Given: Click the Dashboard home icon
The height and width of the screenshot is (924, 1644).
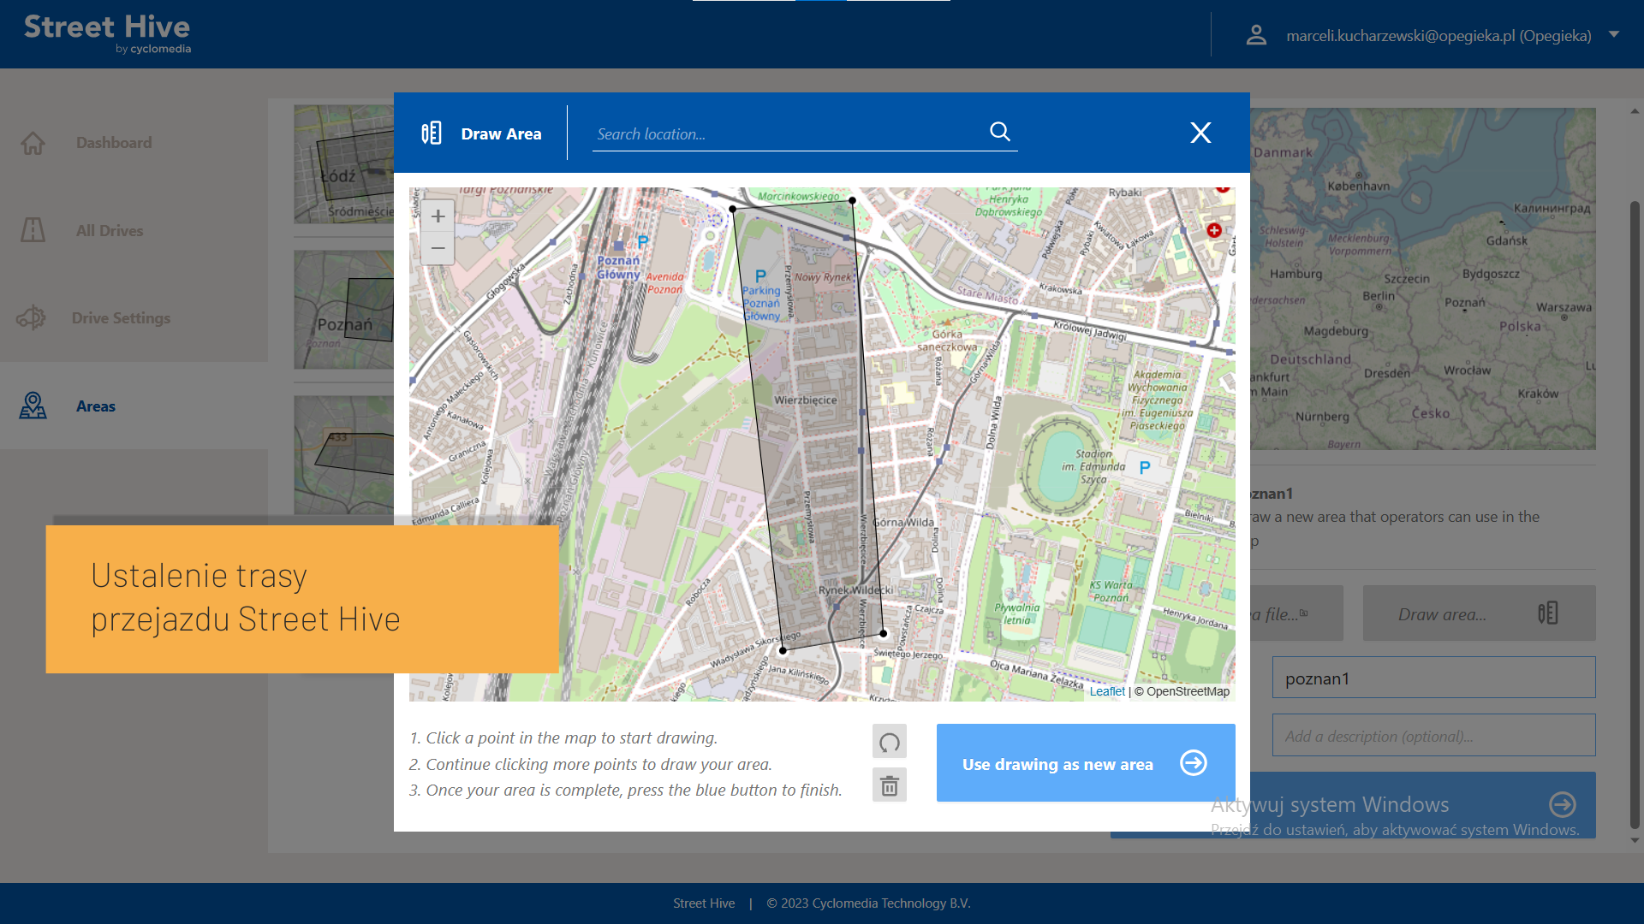Looking at the screenshot, I should point(33,143).
